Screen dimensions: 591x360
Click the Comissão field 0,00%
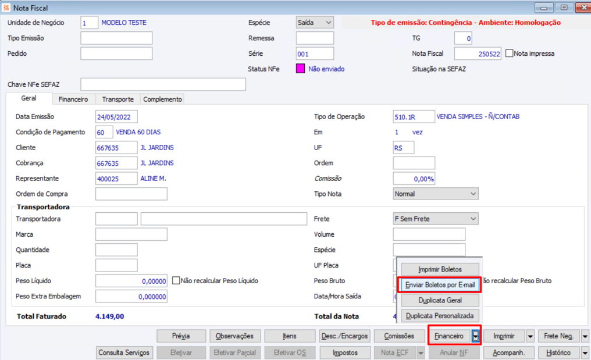coord(414,179)
